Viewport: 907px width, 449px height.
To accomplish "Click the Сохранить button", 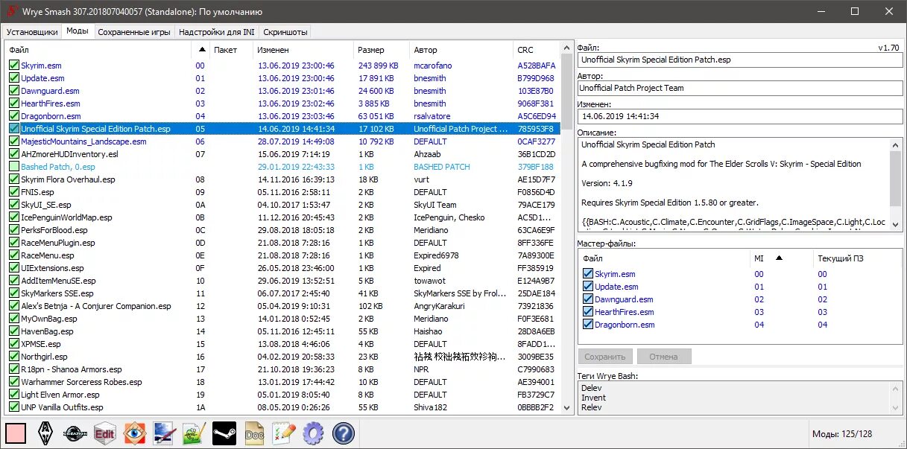I will click(x=605, y=357).
